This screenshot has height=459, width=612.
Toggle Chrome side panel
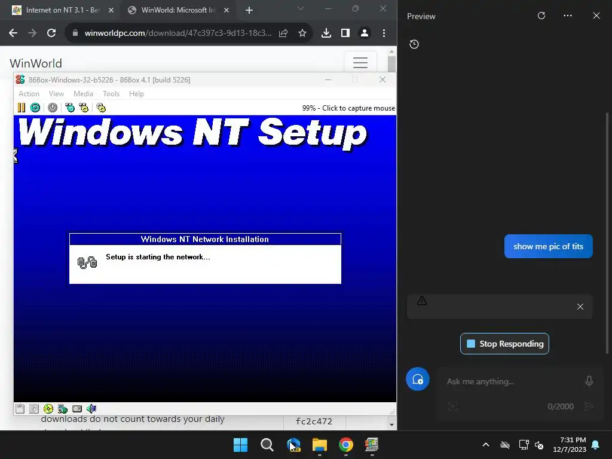[x=345, y=33]
